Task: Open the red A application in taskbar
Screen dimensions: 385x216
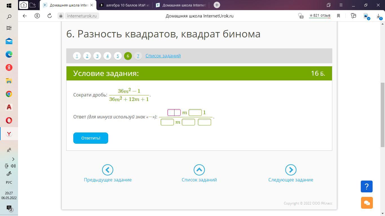Action: (x=9, y=107)
